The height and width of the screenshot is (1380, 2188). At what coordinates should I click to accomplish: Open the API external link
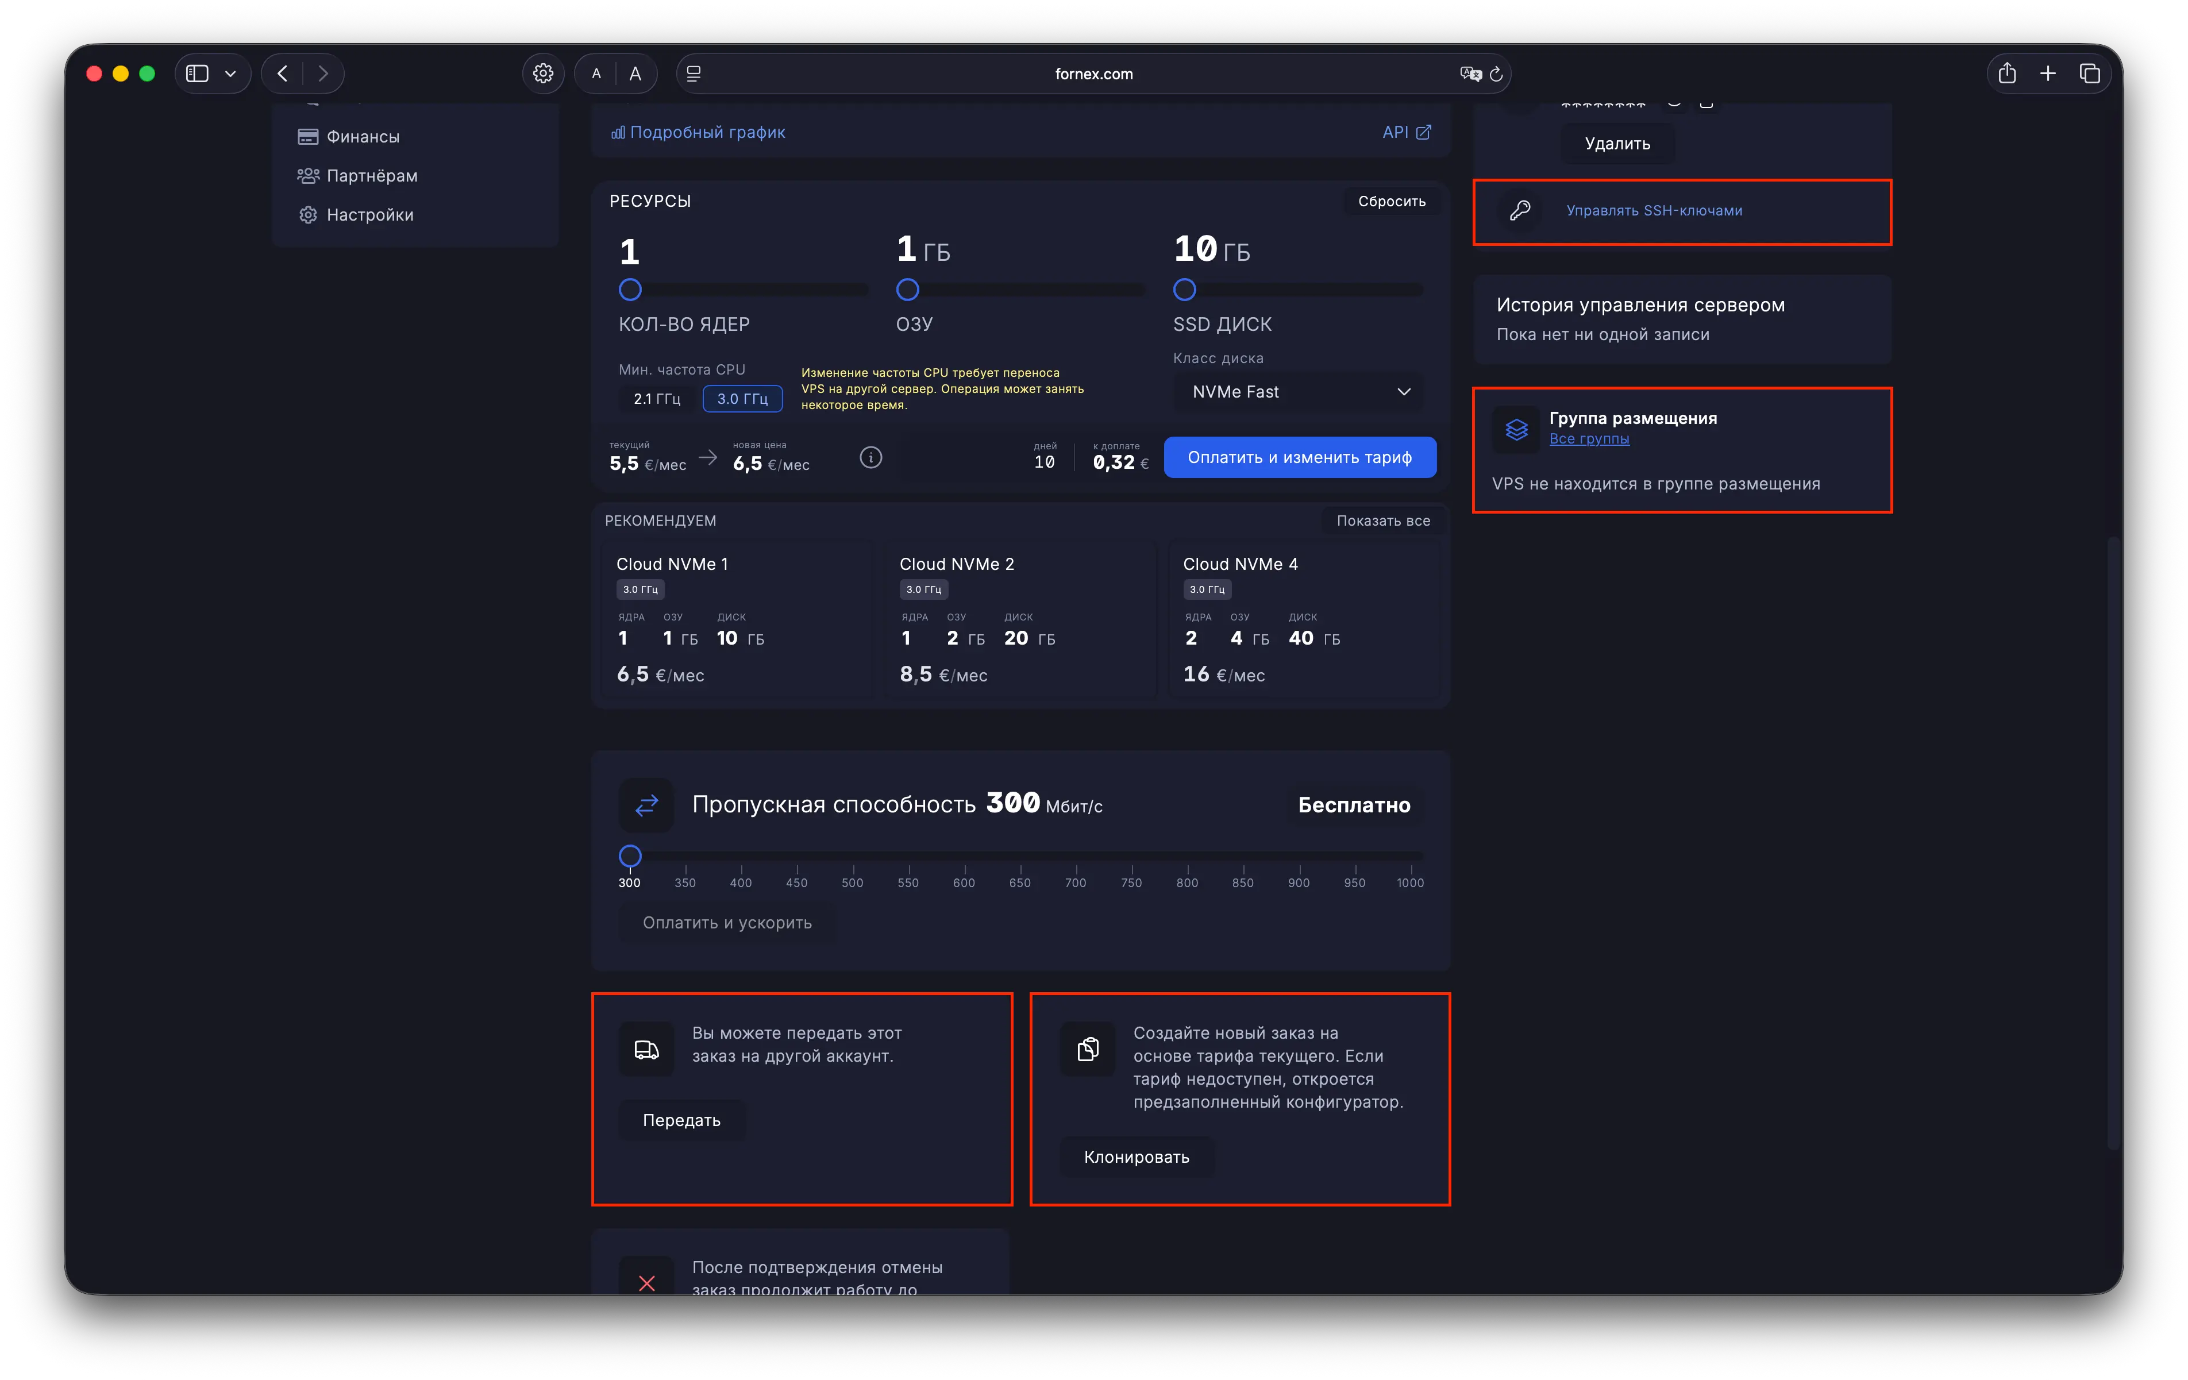[x=1407, y=132]
